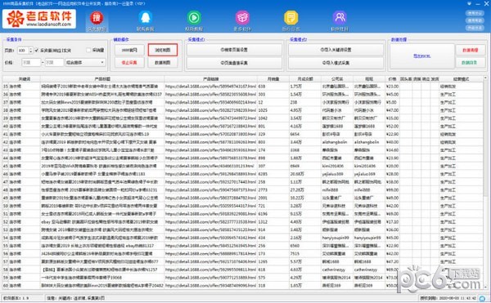Click the browse view button outlined in red
The image size is (491, 303).
[163, 50]
